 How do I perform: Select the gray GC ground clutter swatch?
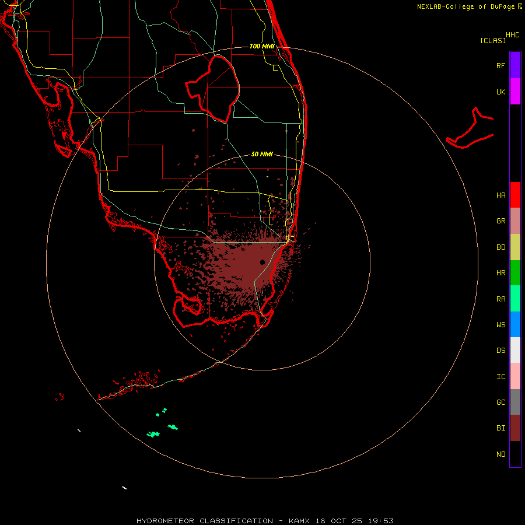tap(515, 402)
